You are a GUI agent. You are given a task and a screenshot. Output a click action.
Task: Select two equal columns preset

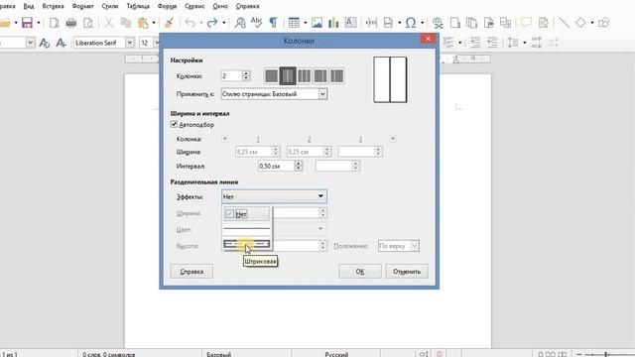288,75
